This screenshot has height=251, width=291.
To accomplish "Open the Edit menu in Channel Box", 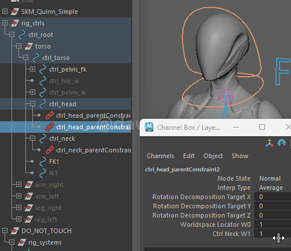I will [x=189, y=156].
